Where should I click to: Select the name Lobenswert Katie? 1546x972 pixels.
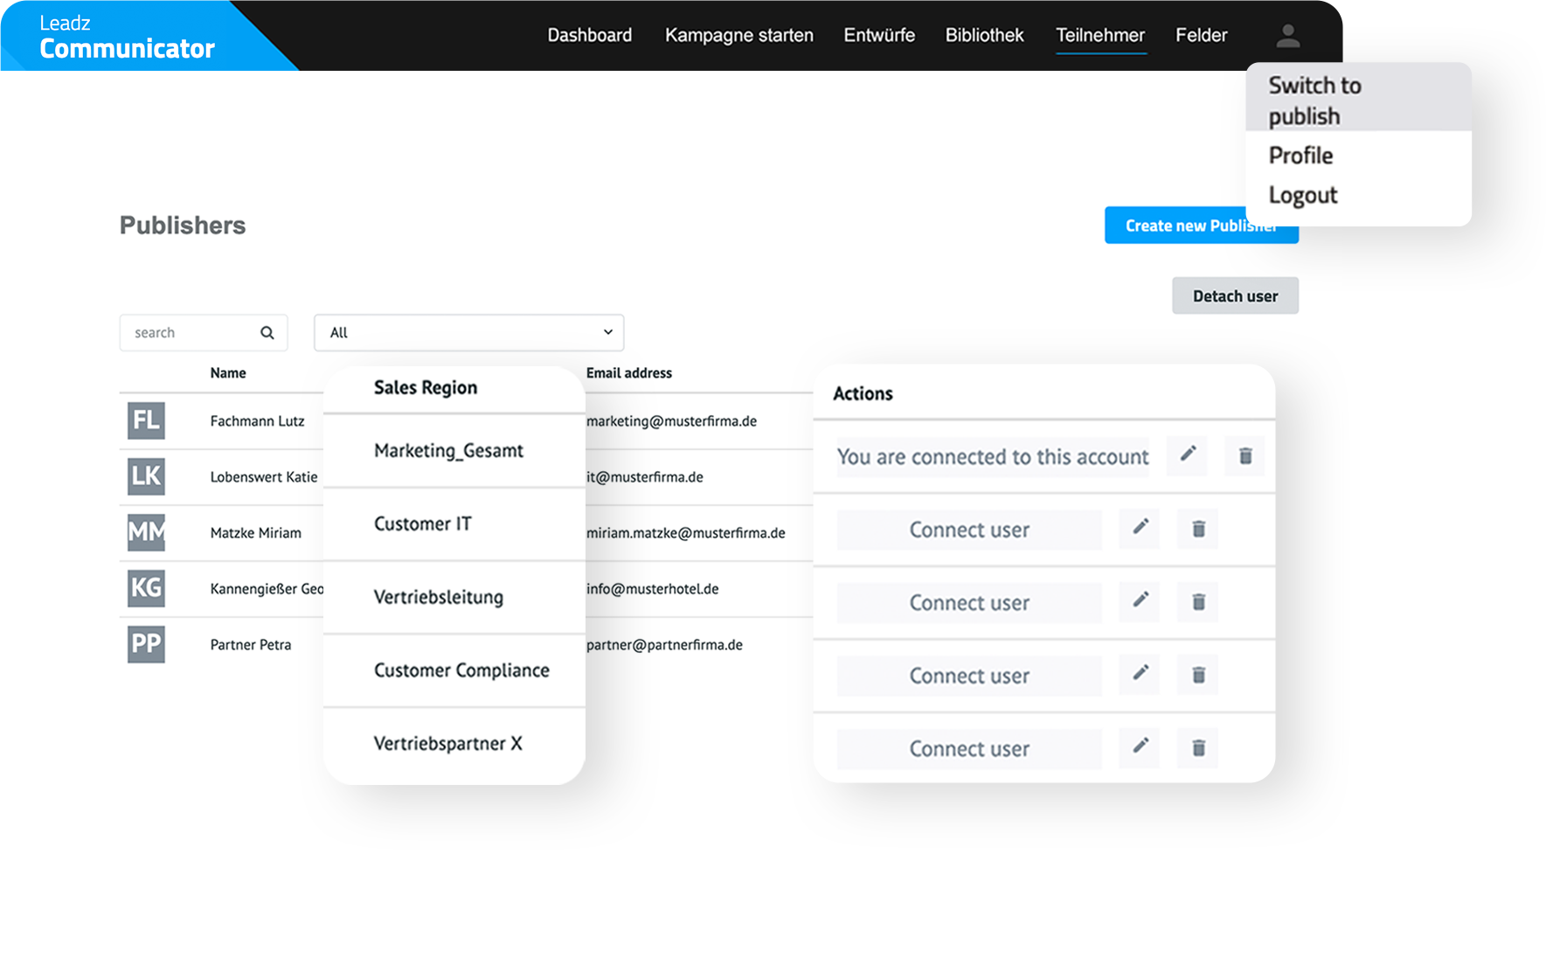(x=264, y=477)
